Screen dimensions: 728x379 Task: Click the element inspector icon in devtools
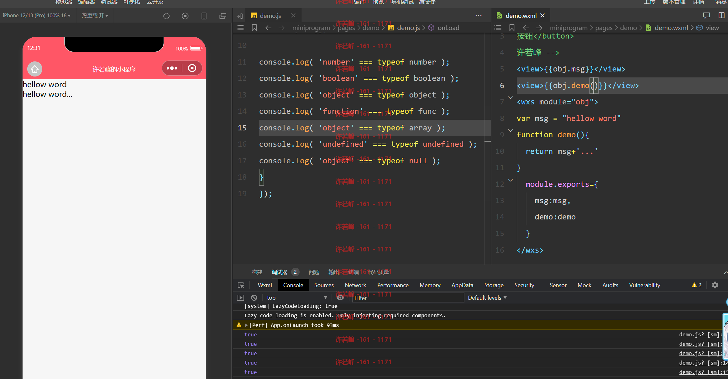coord(241,285)
